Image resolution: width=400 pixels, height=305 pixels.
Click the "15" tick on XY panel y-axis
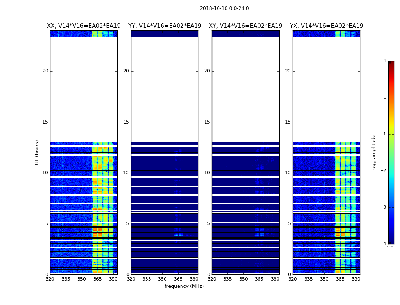(x=207, y=122)
